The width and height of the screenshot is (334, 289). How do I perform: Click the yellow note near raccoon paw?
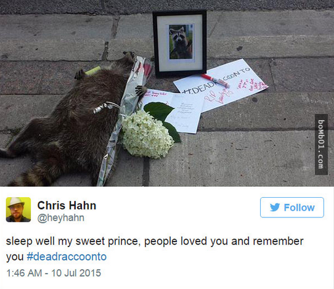[93, 70]
